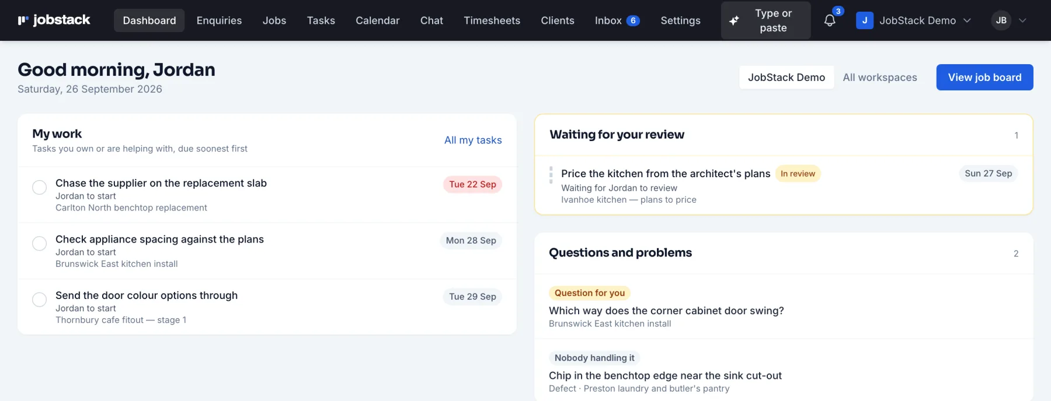This screenshot has width=1051, height=401.
Task: Open the All my tasks link
Action: 473,140
